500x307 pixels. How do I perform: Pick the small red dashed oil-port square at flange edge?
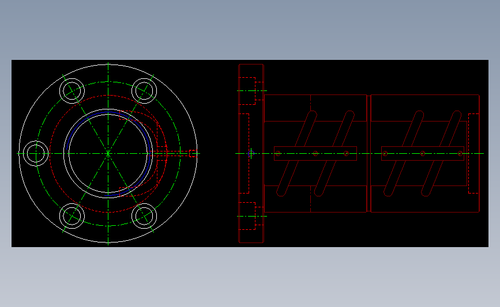(193, 153)
